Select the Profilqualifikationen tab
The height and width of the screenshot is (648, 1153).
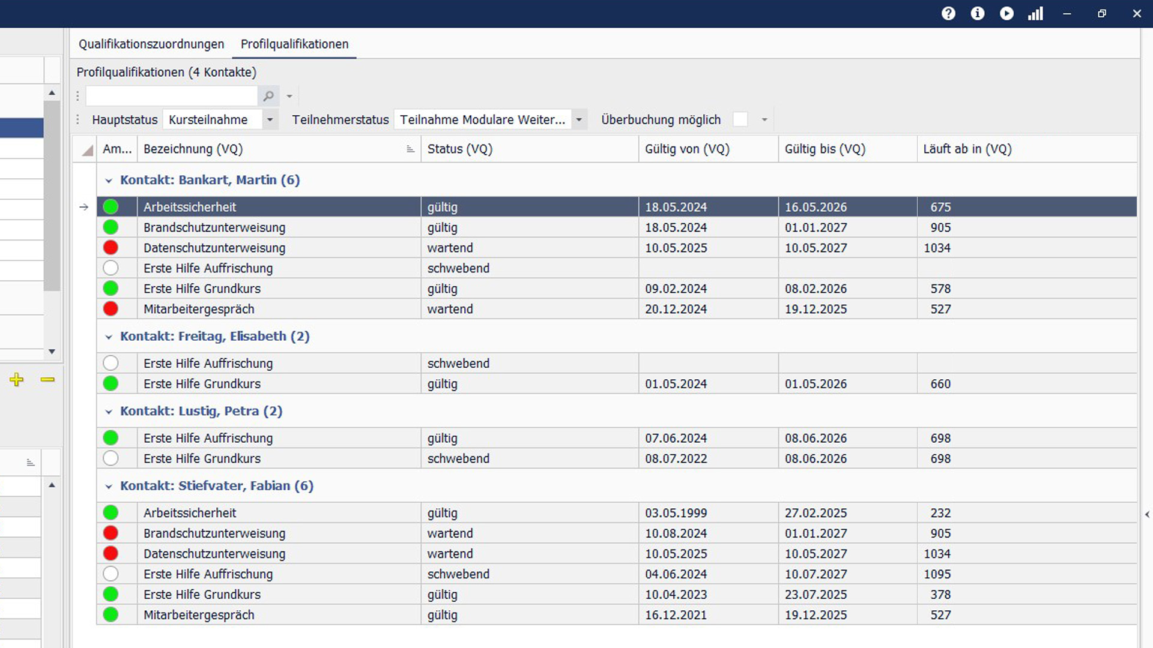pos(294,44)
